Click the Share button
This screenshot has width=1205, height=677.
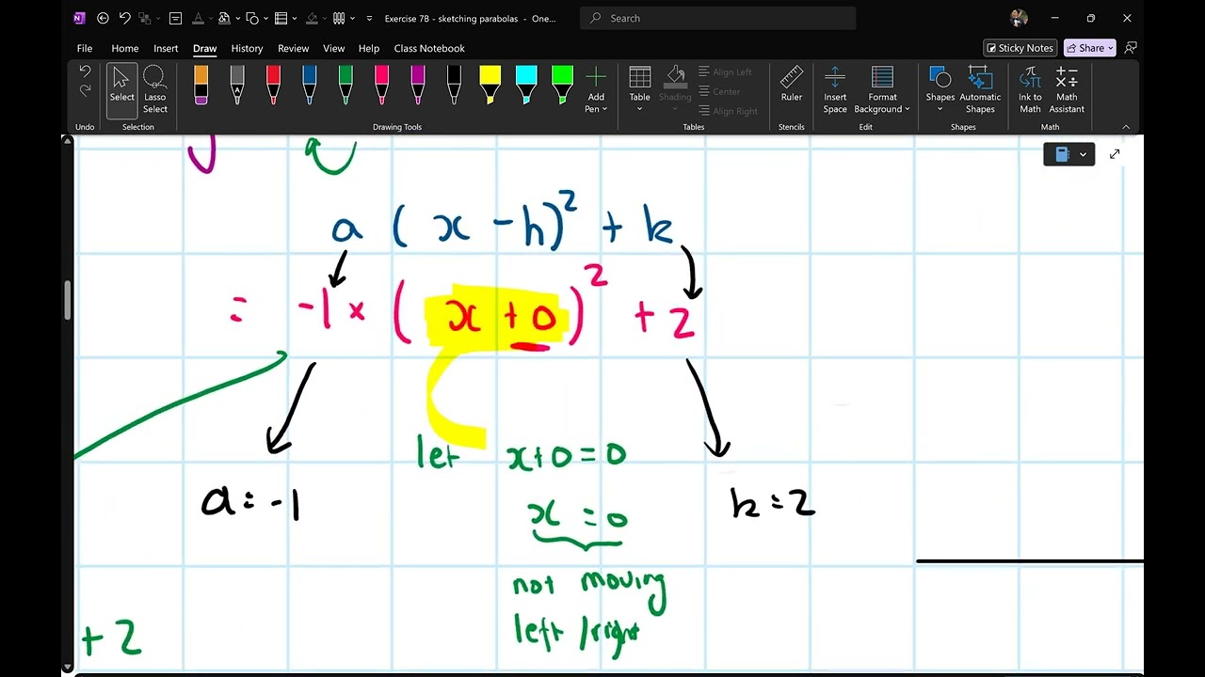(x=1090, y=48)
